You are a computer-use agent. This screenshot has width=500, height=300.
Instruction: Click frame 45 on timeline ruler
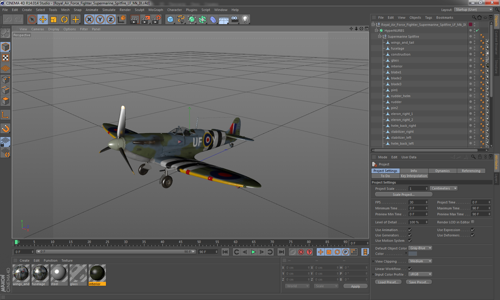[162, 243]
